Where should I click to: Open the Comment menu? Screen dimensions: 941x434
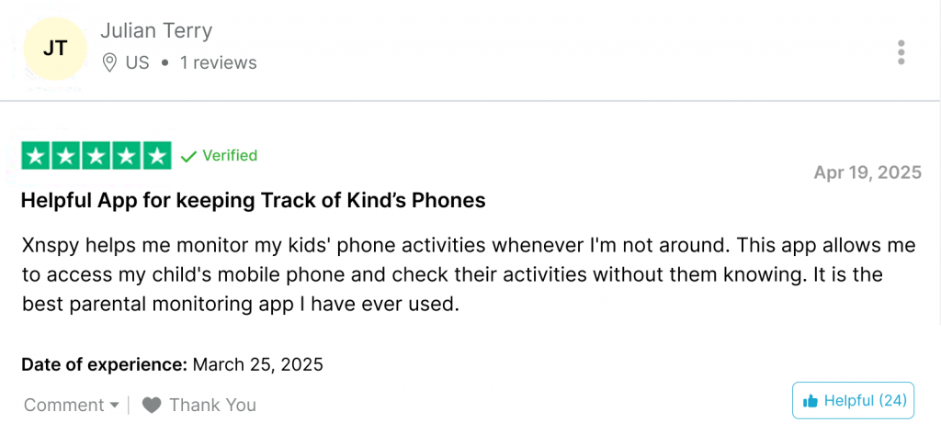72,406
